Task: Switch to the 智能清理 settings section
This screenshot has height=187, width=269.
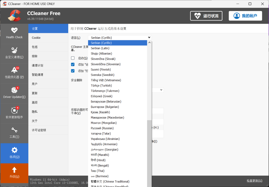Action: click(38, 75)
